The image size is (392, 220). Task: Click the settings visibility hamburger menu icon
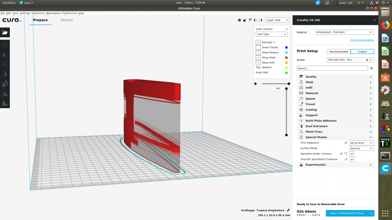tap(371, 68)
